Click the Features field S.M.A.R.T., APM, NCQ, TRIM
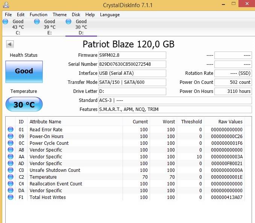 (x=175, y=109)
